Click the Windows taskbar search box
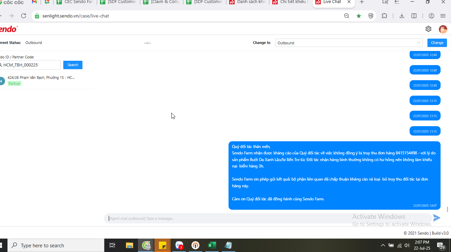This screenshot has width=451, height=252. coord(56,245)
